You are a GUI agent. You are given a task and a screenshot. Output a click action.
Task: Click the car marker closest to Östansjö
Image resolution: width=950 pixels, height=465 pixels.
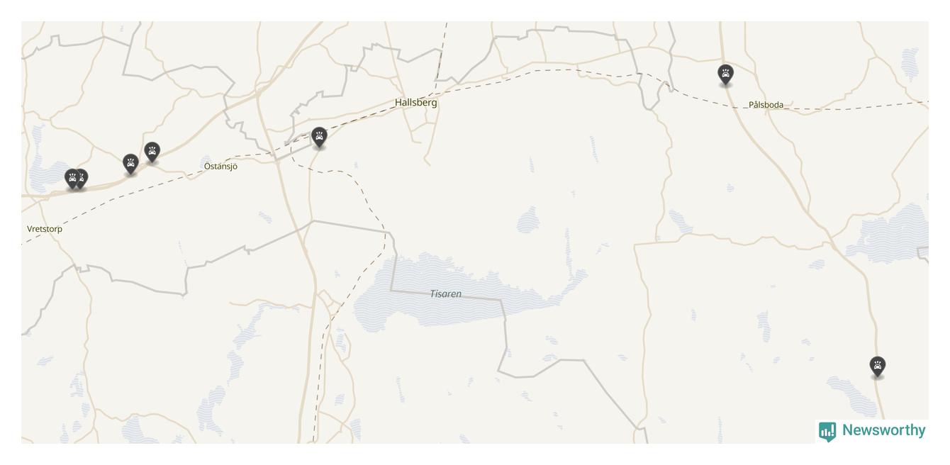coord(152,152)
